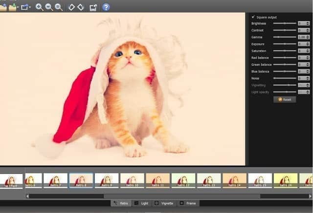Click the open image folder icon

click(x=2, y=7)
